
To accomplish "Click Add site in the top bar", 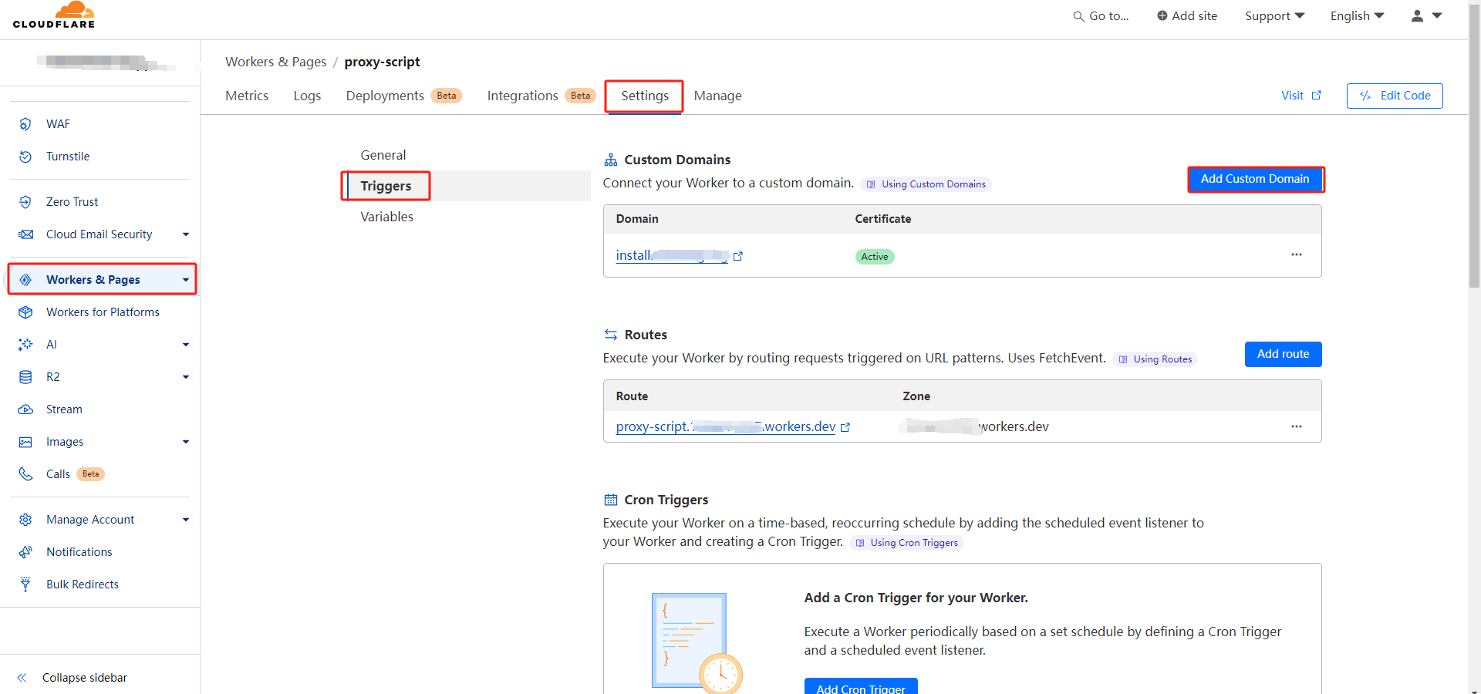I will tap(1187, 16).
